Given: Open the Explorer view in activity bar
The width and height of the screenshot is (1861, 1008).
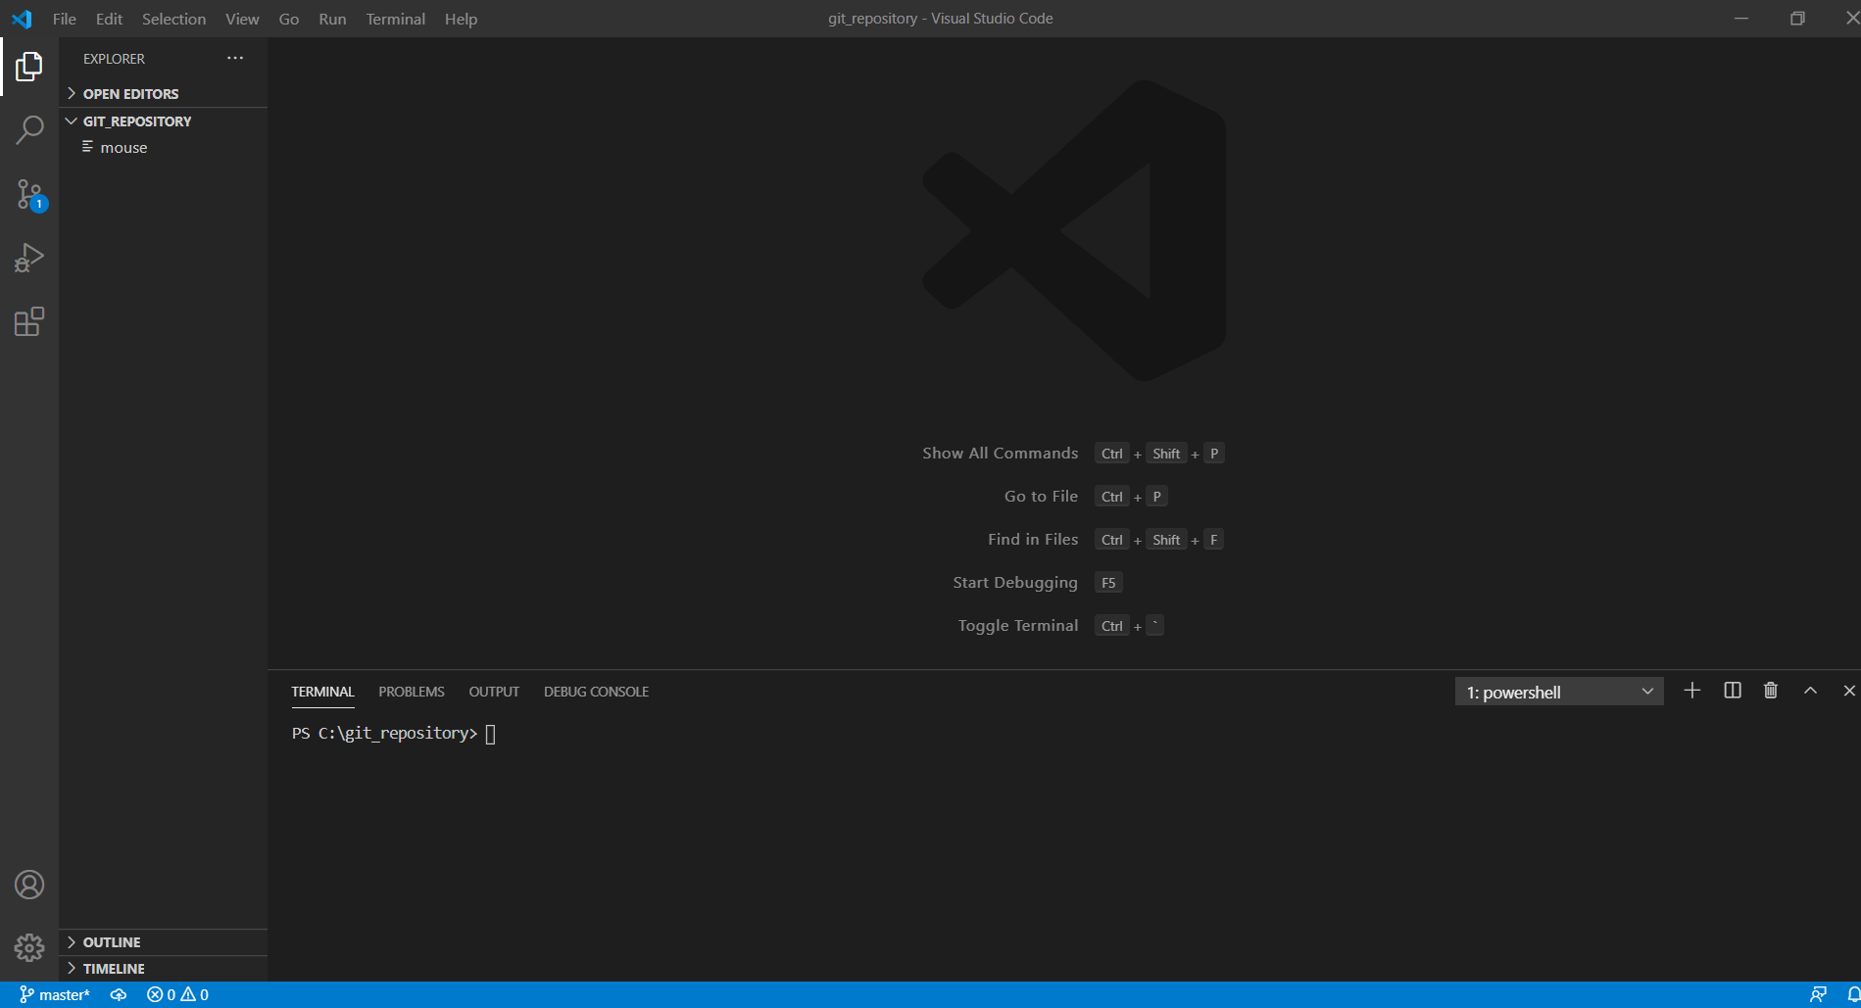Looking at the screenshot, I should click(29, 67).
